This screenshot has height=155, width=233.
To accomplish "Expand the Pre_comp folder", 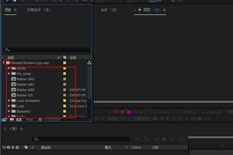I will 9,74.
